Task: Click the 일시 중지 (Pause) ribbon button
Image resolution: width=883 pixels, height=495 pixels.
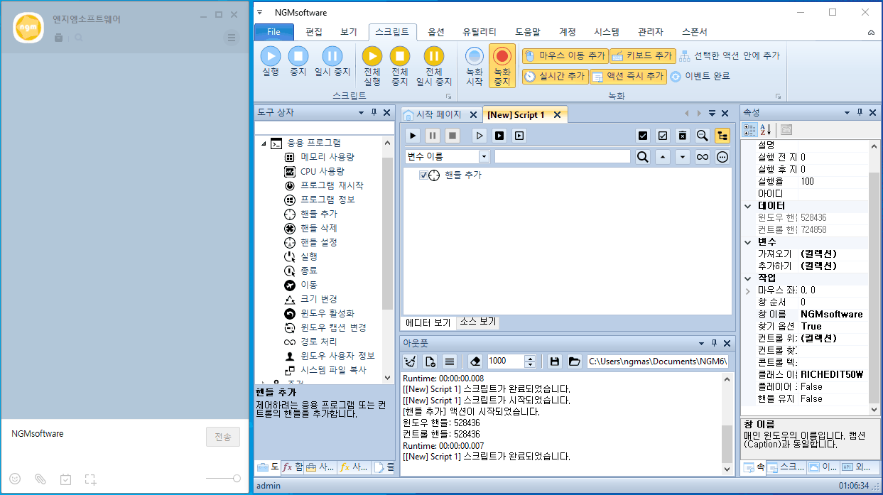Action: point(332,62)
